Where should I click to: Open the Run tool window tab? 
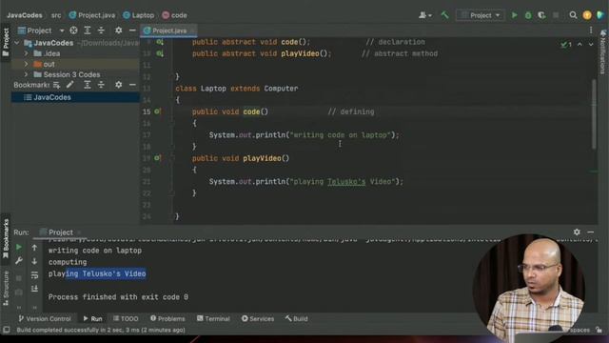tap(92, 318)
